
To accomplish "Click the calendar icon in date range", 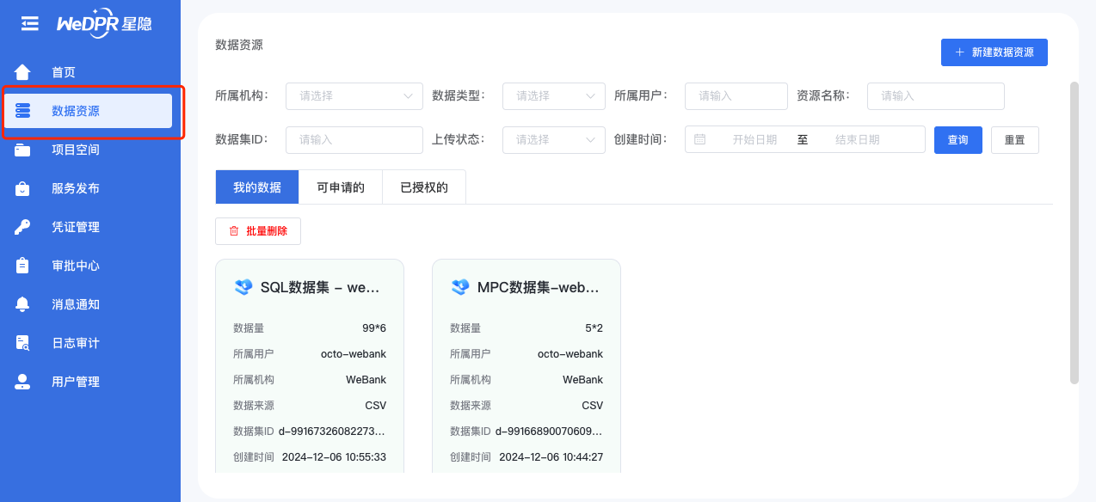I will 700,139.
